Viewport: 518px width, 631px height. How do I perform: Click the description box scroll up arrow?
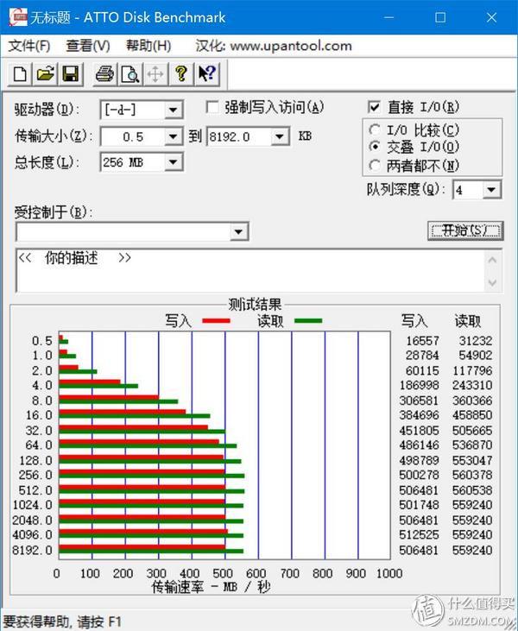(492, 261)
